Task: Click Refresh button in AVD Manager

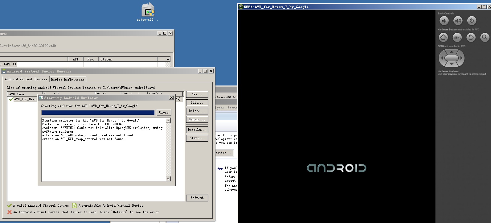Action: pyautogui.click(x=197, y=198)
